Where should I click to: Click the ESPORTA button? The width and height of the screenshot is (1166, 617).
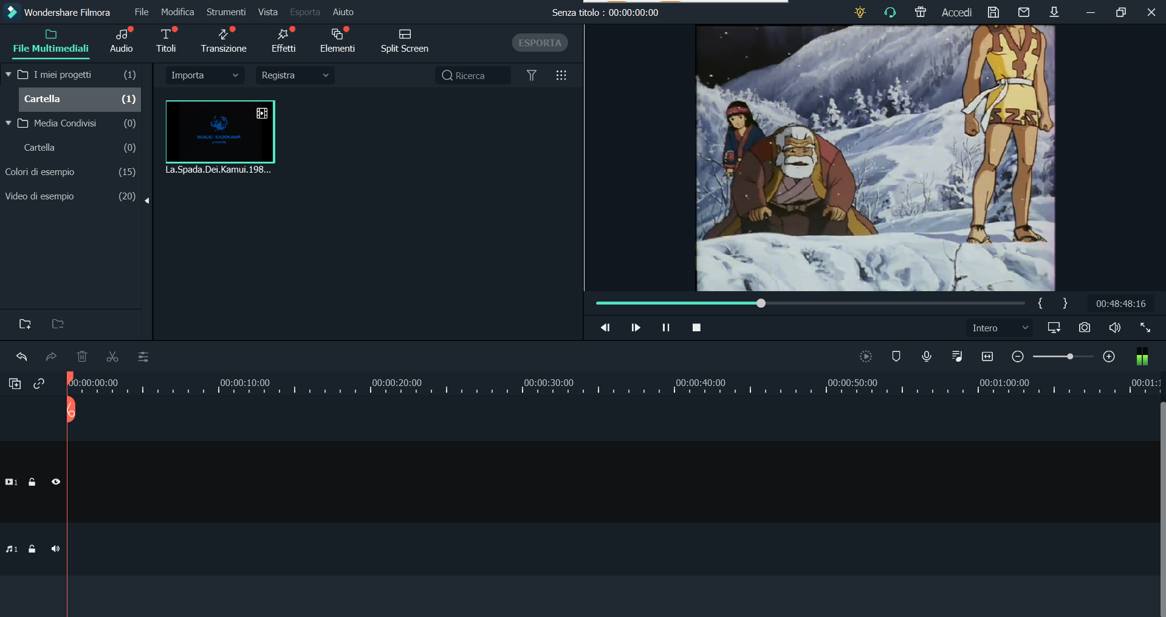pos(540,43)
